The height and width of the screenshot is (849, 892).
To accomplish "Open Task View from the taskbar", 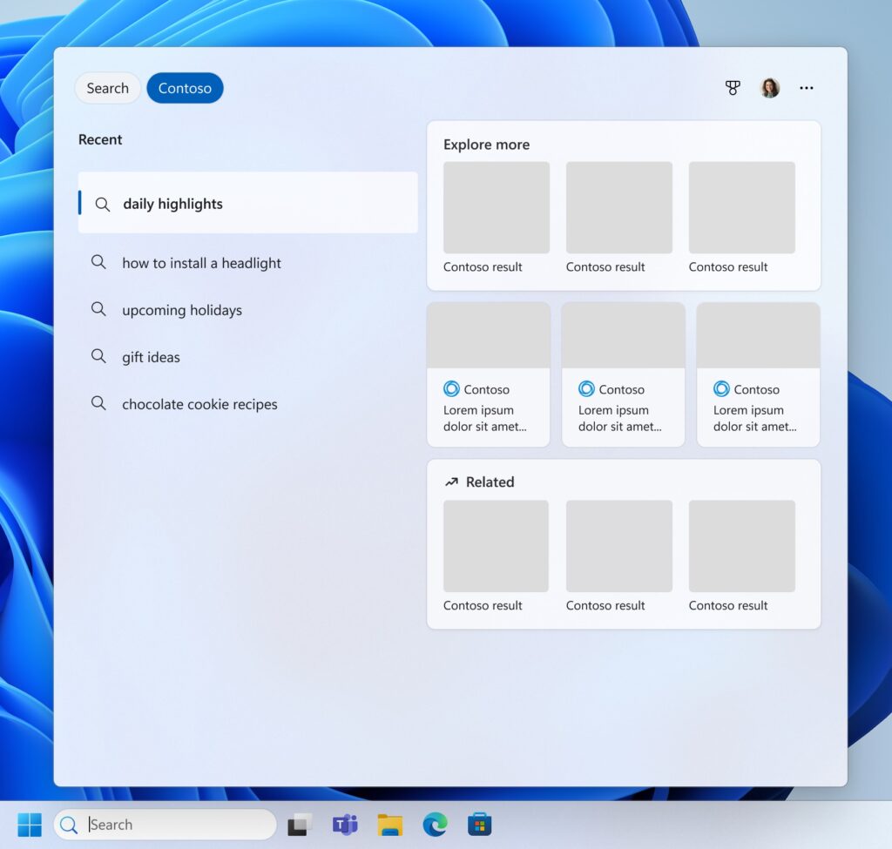I will point(300,824).
